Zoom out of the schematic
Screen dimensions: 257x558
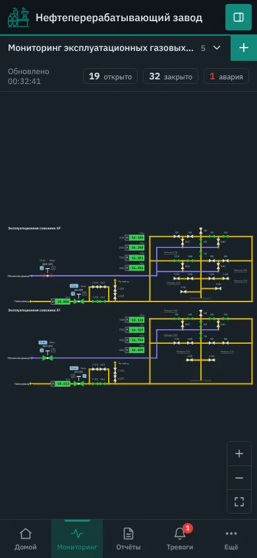pyautogui.click(x=239, y=478)
